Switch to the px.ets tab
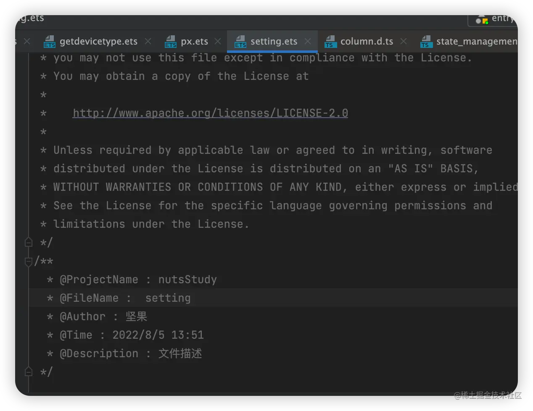The width and height of the screenshot is (533, 411). point(194,41)
